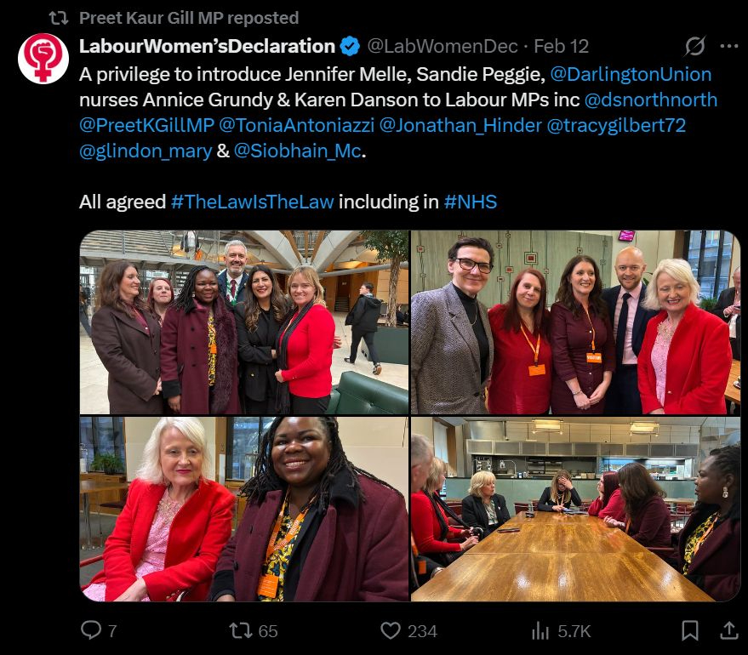Click the share upload icon
Image resolution: width=748 pixels, height=655 pixels.
(x=729, y=630)
